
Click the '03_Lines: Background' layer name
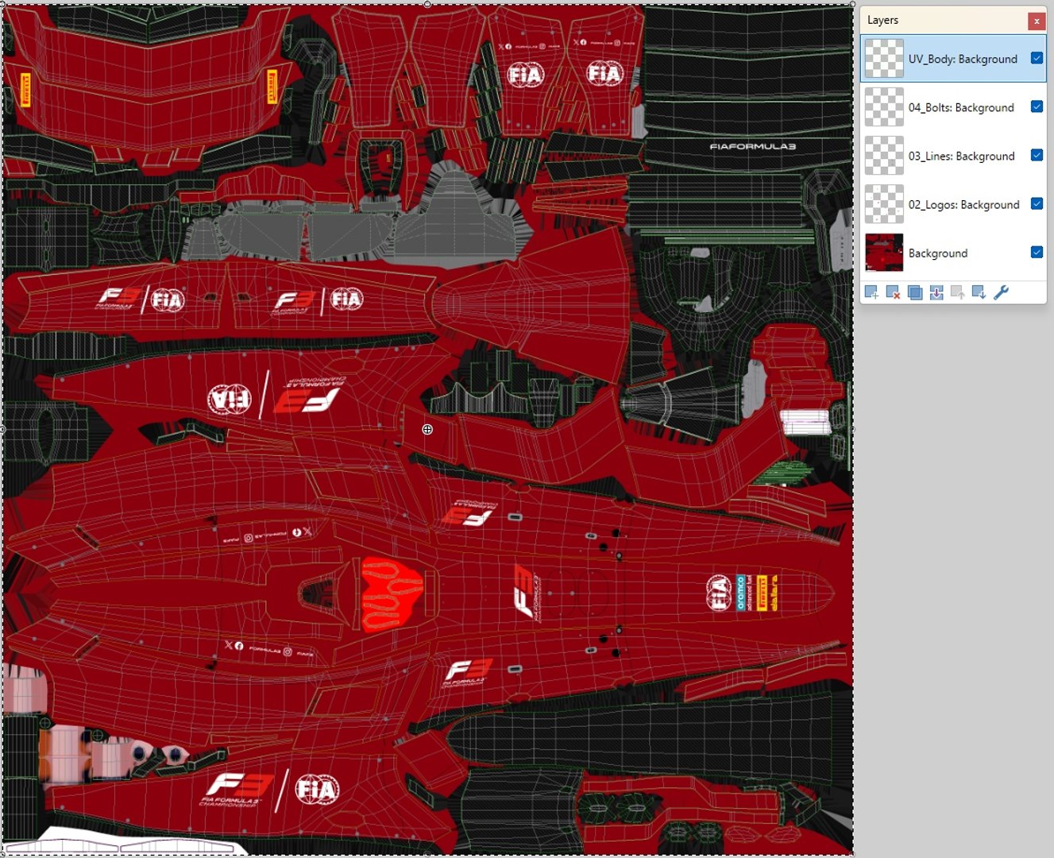click(962, 156)
